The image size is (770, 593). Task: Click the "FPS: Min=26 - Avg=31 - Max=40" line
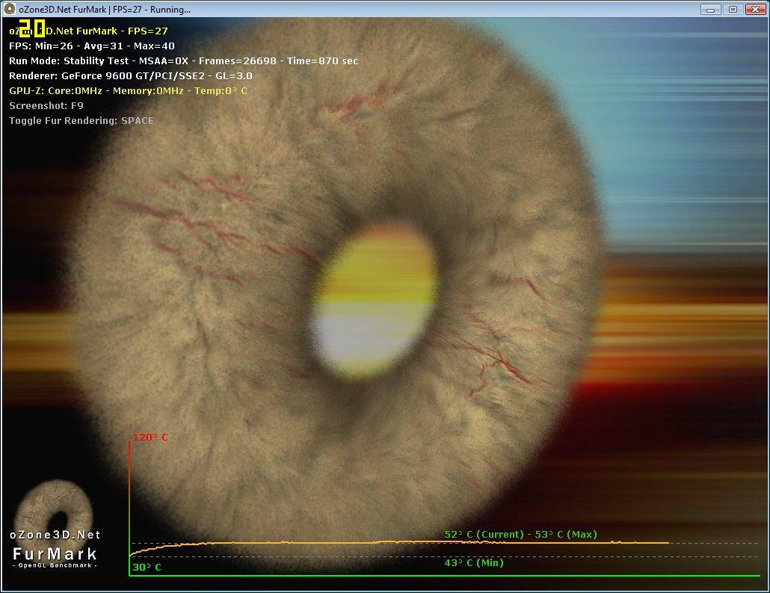tap(92, 46)
